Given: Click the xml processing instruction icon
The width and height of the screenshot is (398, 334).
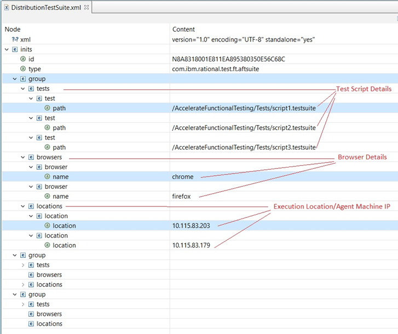Looking at the screenshot, I should click(15, 39).
